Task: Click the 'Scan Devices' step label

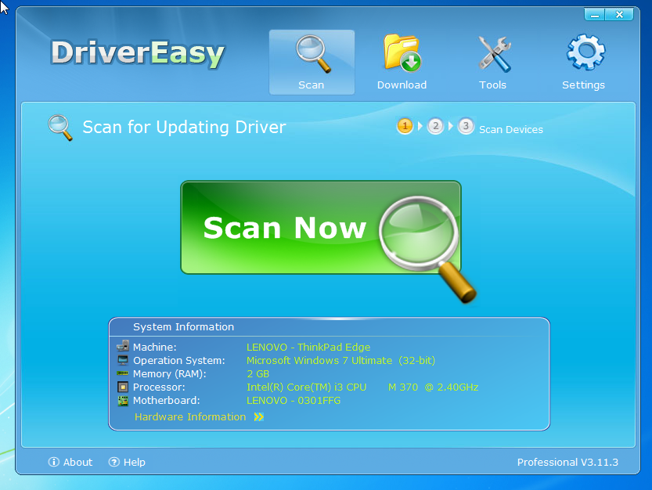Action: [x=511, y=130]
